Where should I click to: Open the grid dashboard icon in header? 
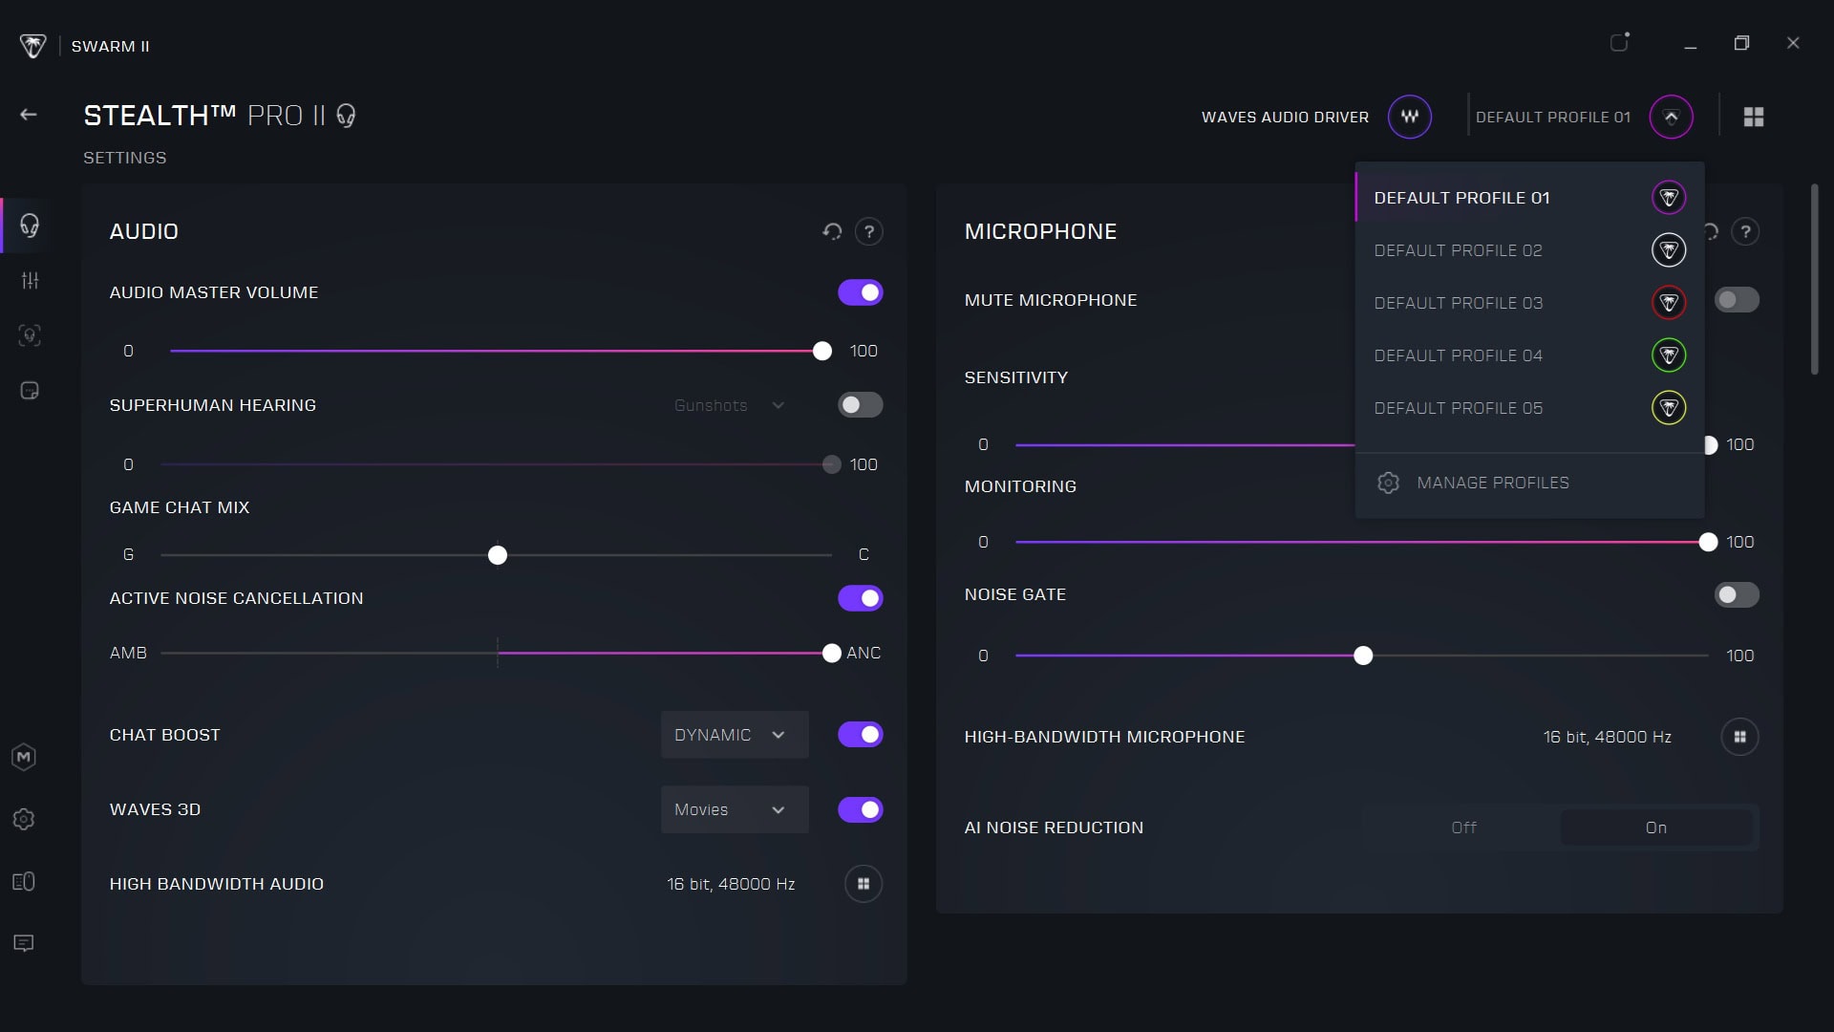coord(1754,117)
